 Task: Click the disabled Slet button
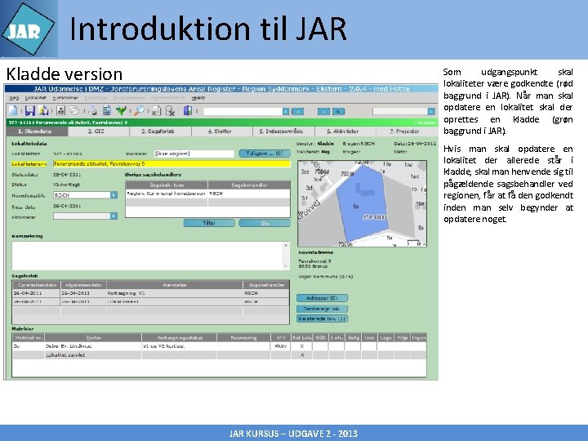point(265,223)
